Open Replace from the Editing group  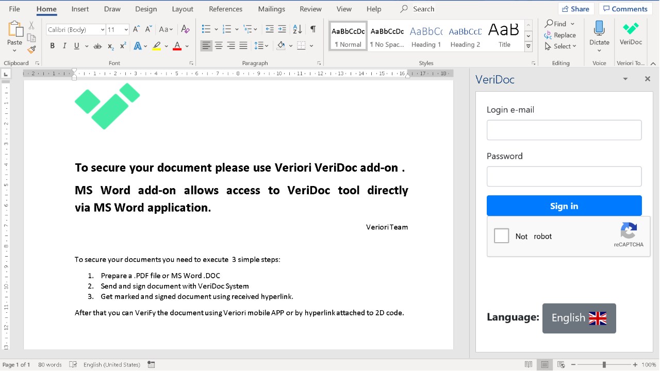coord(560,35)
